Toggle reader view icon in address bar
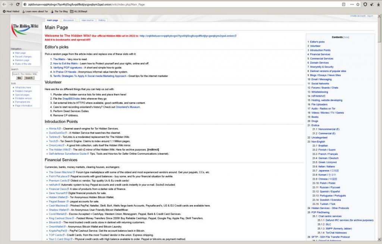This screenshot has height=244, width=382. (x=344, y=4)
